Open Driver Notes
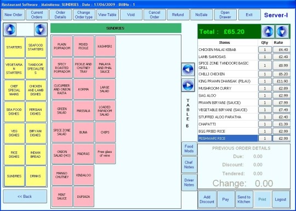296x211 pixels. coord(189,183)
